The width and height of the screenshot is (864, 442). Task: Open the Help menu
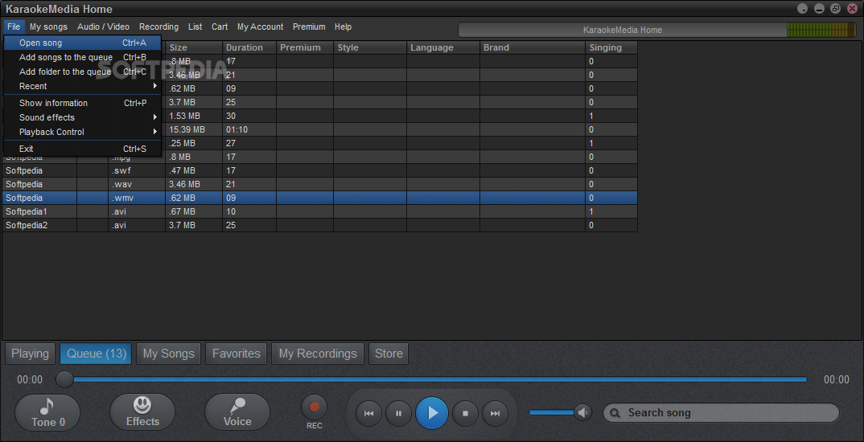(343, 27)
